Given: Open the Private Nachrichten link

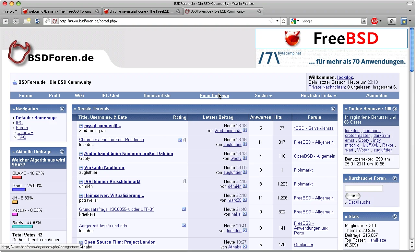Looking at the screenshot, I should click(326, 87).
